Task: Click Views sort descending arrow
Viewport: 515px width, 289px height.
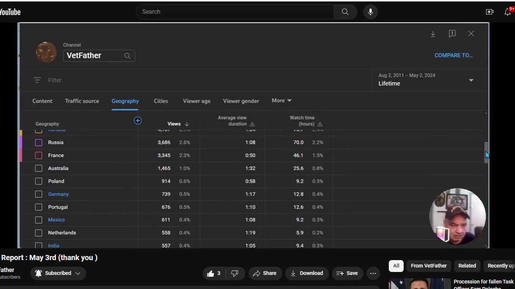Action: [x=187, y=124]
